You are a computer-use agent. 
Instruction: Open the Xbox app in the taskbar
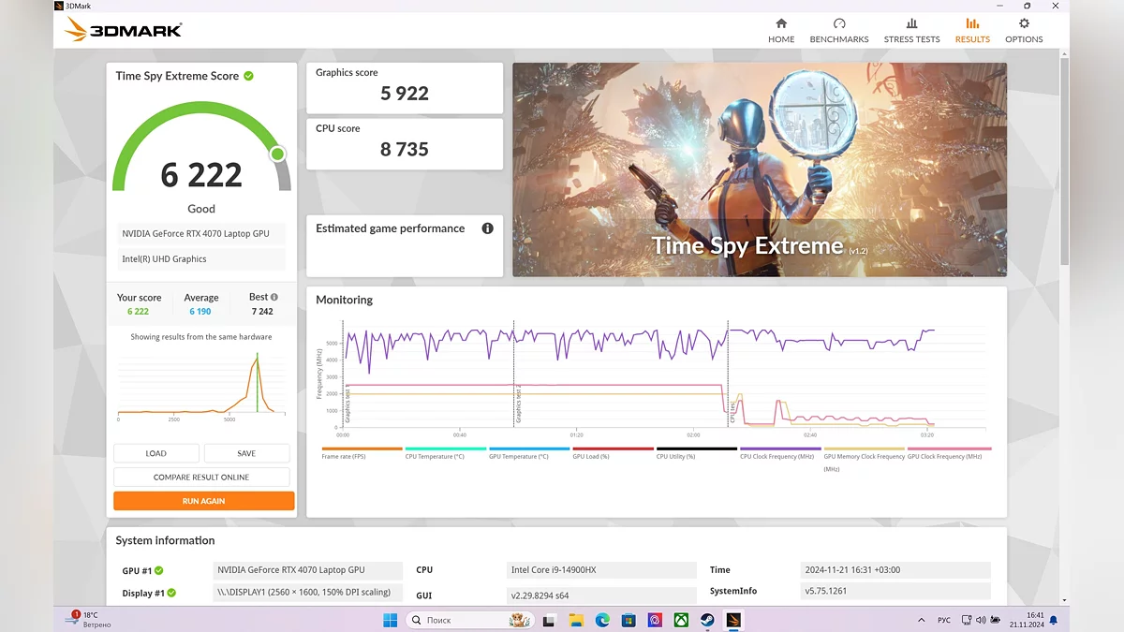pos(681,620)
